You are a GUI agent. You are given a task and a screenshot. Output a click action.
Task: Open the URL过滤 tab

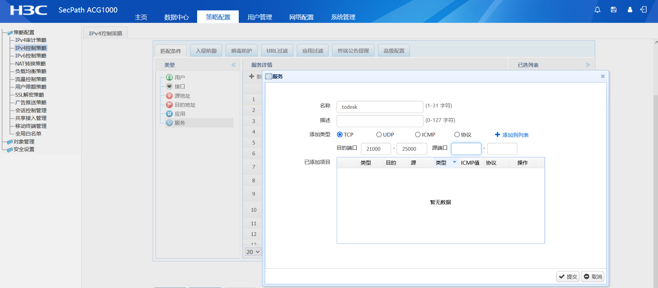point(277,51)
